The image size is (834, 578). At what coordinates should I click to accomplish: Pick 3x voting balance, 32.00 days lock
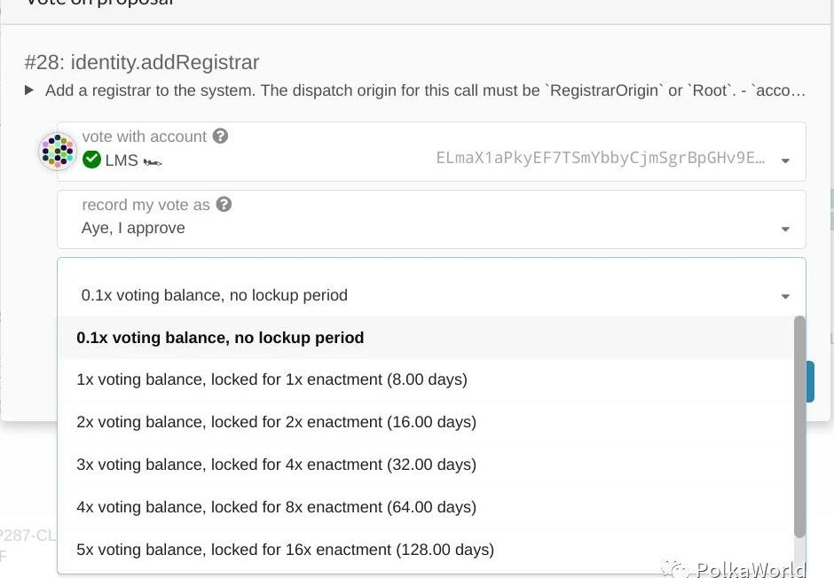pos(276,465)
